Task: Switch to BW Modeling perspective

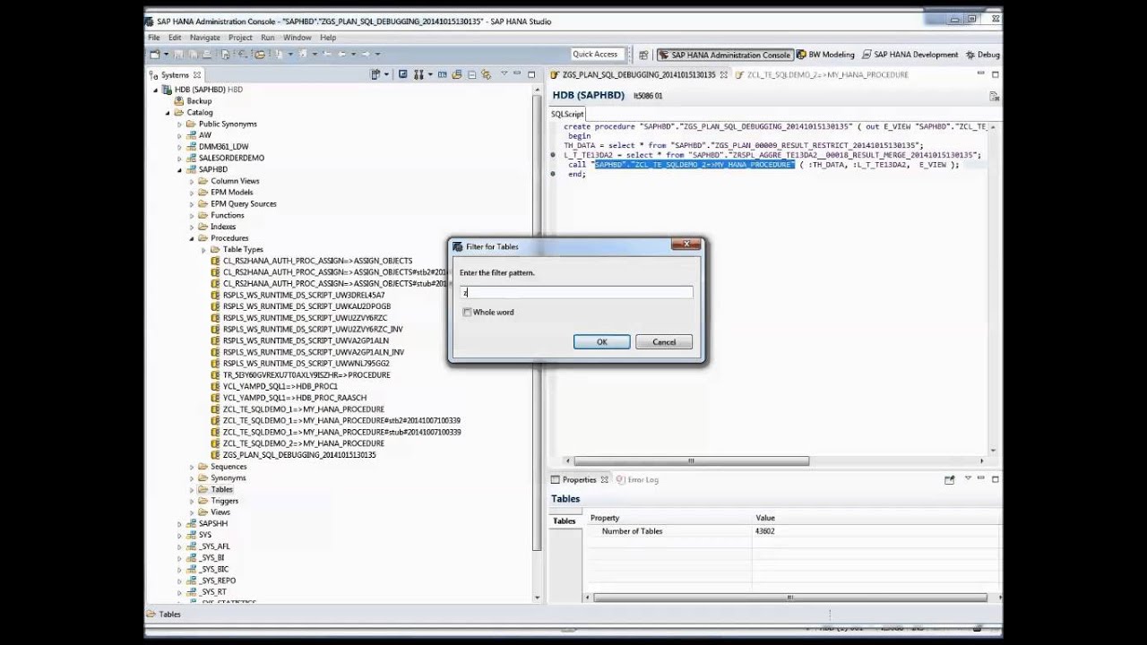Action: pos(825,55)
